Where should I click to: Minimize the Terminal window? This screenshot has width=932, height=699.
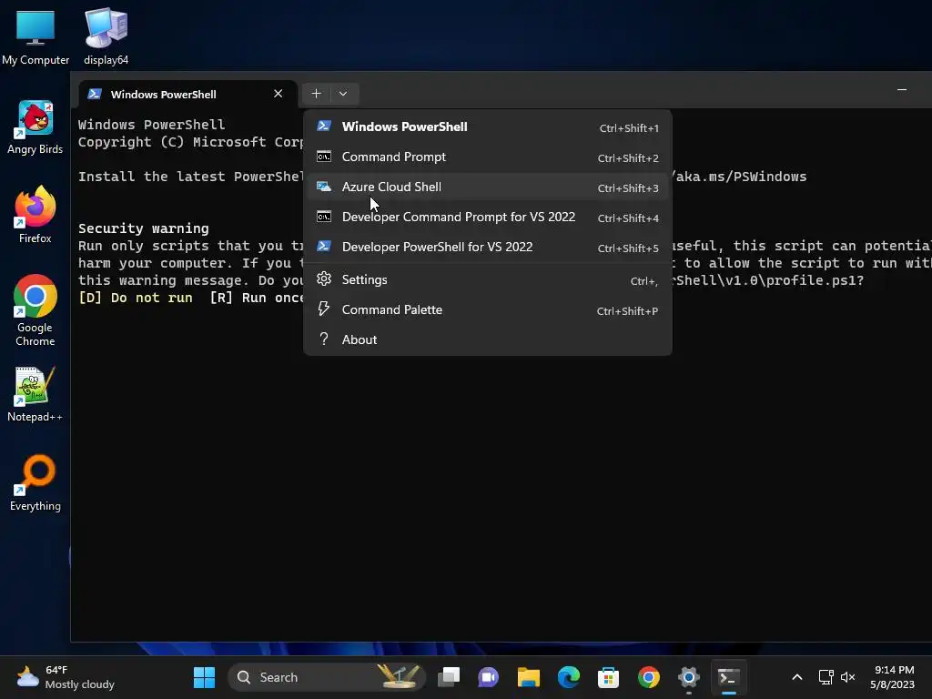tap(902, 90)
